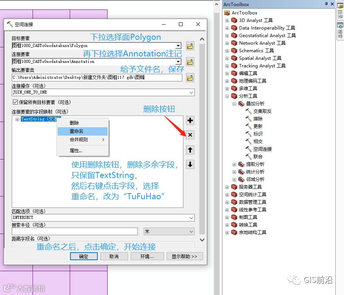Collapse the 分析工具 toolbox
Viewport: 344px width, 295px height.
click(x=227, y=96)
